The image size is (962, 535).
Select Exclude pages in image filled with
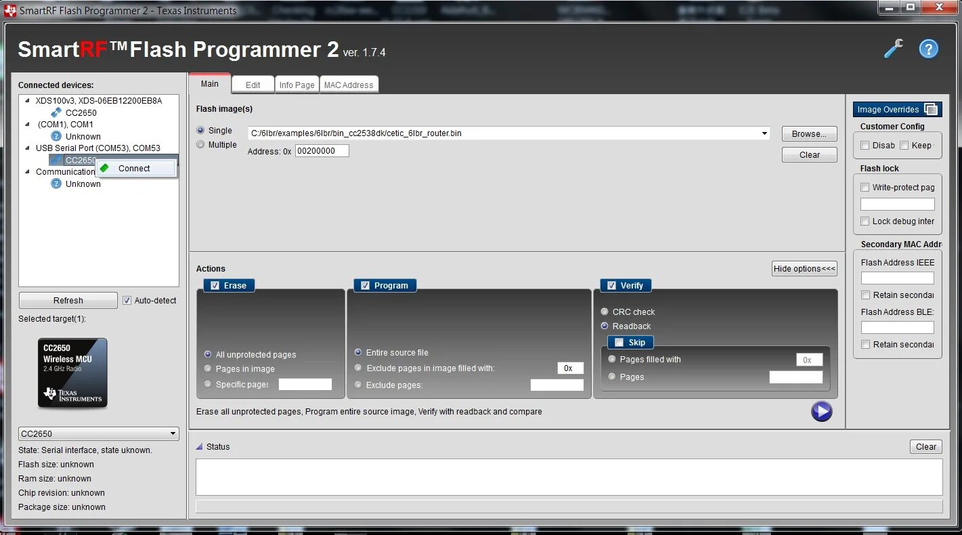[x=358, y=368]
